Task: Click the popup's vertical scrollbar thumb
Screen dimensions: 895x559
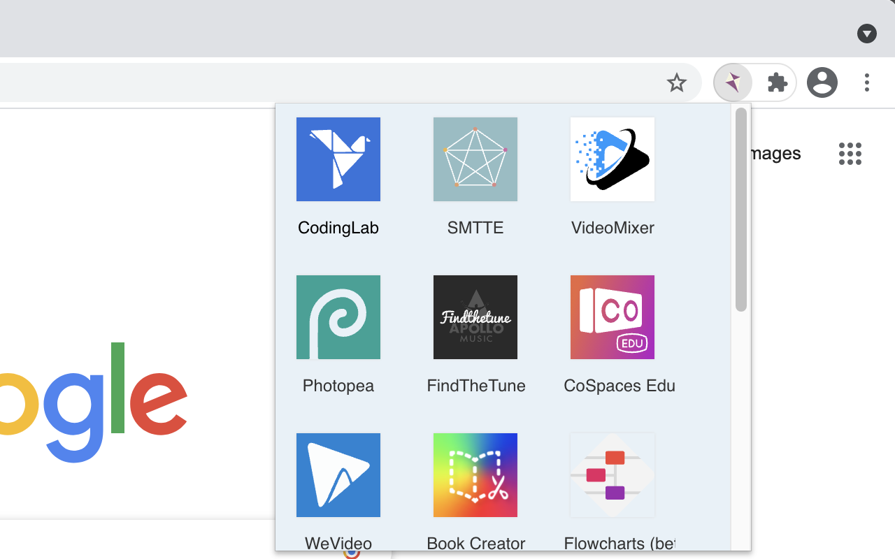Action: [x=741, y=210]
